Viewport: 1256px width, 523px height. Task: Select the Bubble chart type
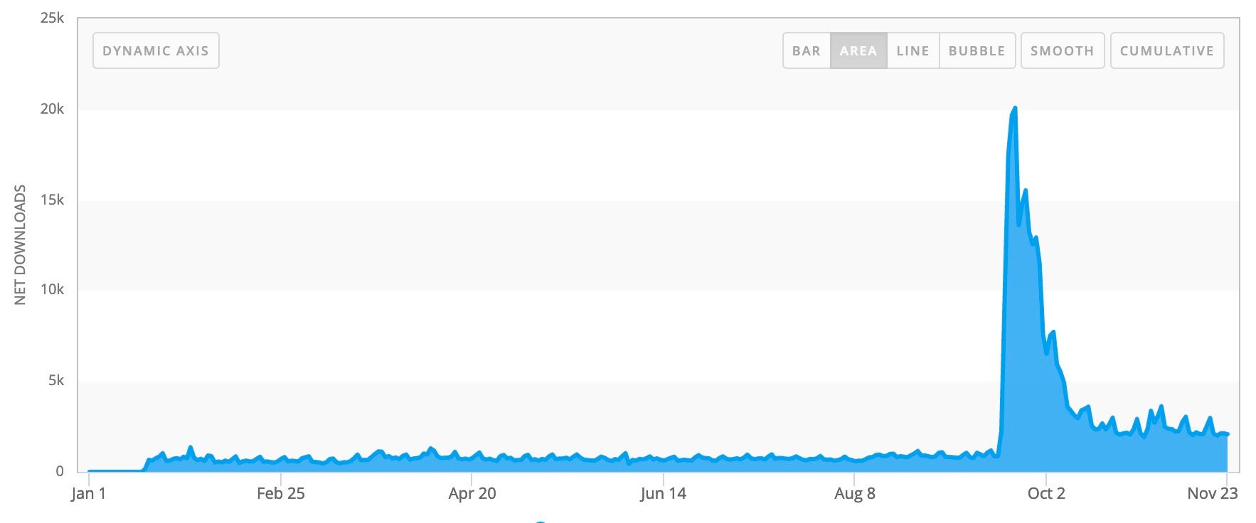coord(977,50)
